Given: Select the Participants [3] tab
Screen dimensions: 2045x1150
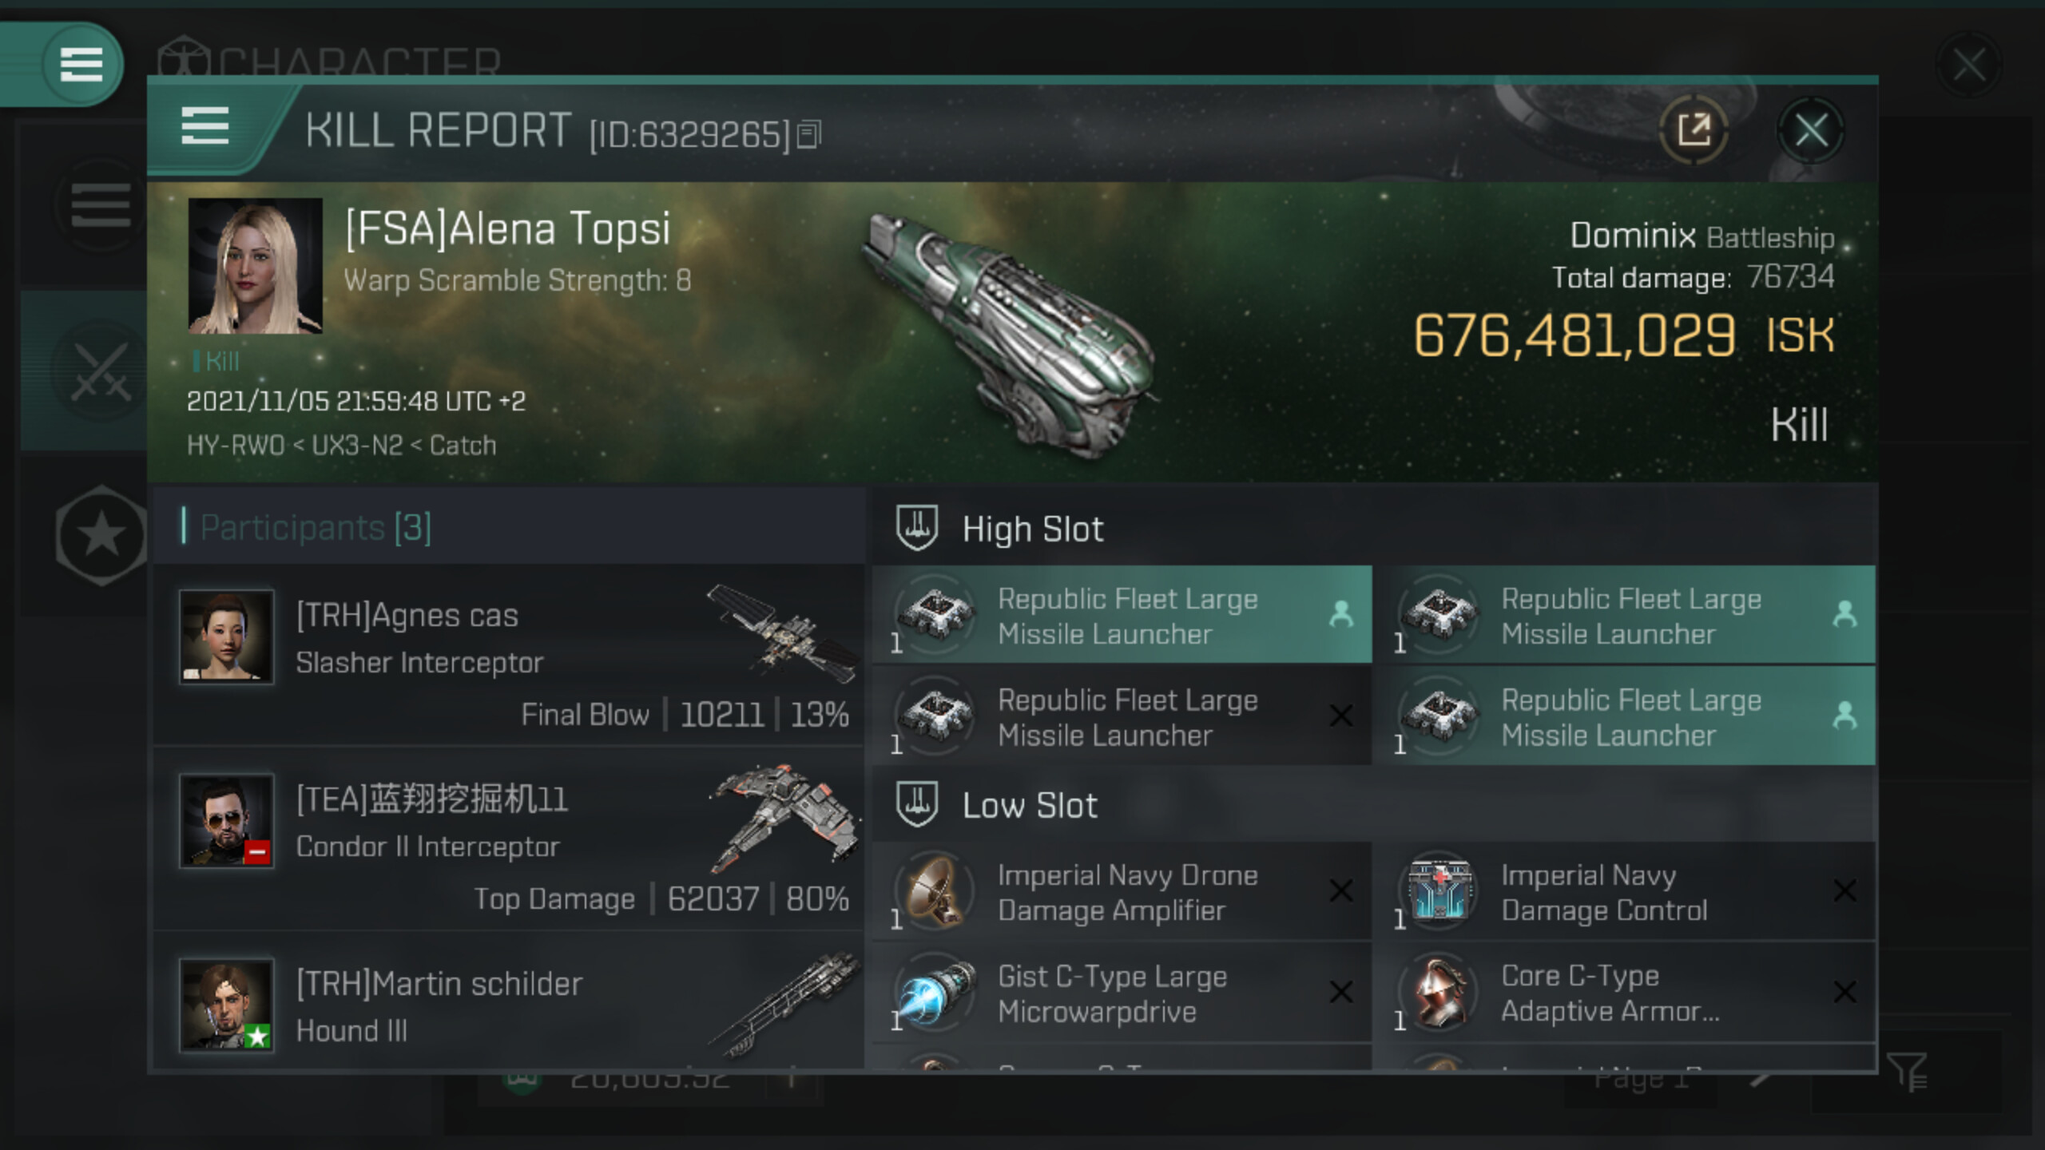Looking at the screenshot, I should coord(316,527).
